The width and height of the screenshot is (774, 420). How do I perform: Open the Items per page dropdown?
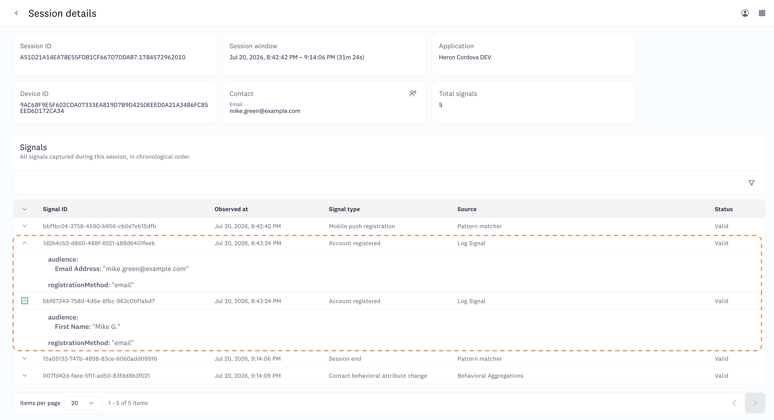pos(83,403)
